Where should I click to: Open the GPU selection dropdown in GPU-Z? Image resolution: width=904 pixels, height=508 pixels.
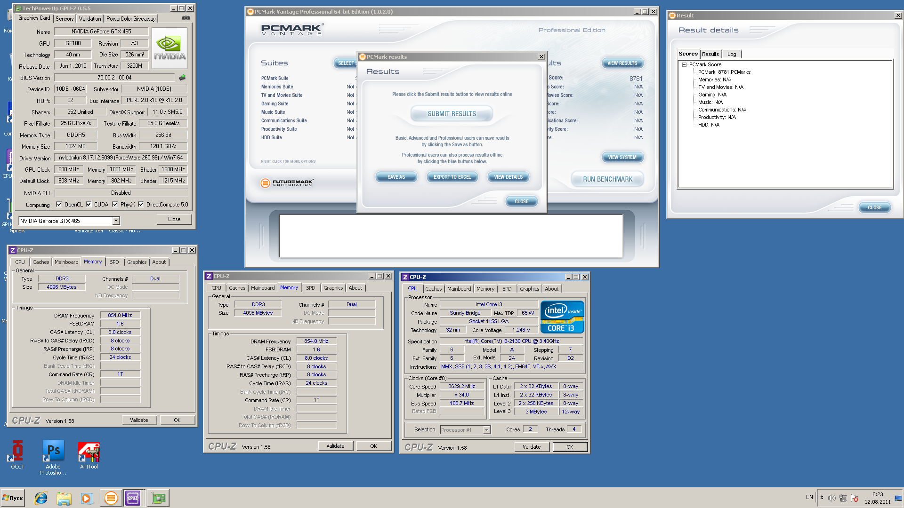tap(116, 221)
